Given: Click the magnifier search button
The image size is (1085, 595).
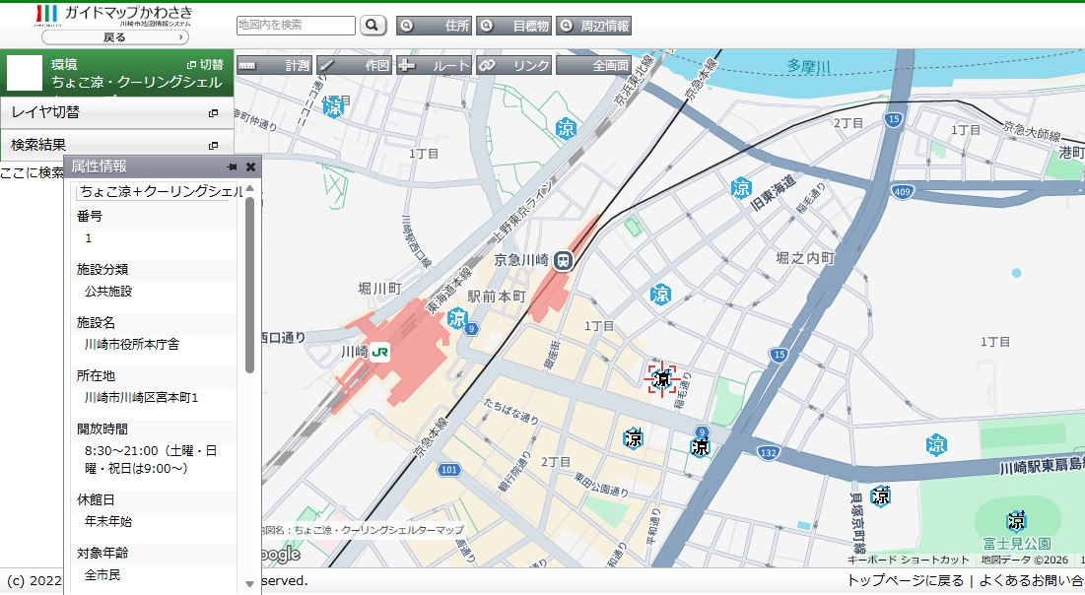Looking at the screenshot, I should (373, 26).
